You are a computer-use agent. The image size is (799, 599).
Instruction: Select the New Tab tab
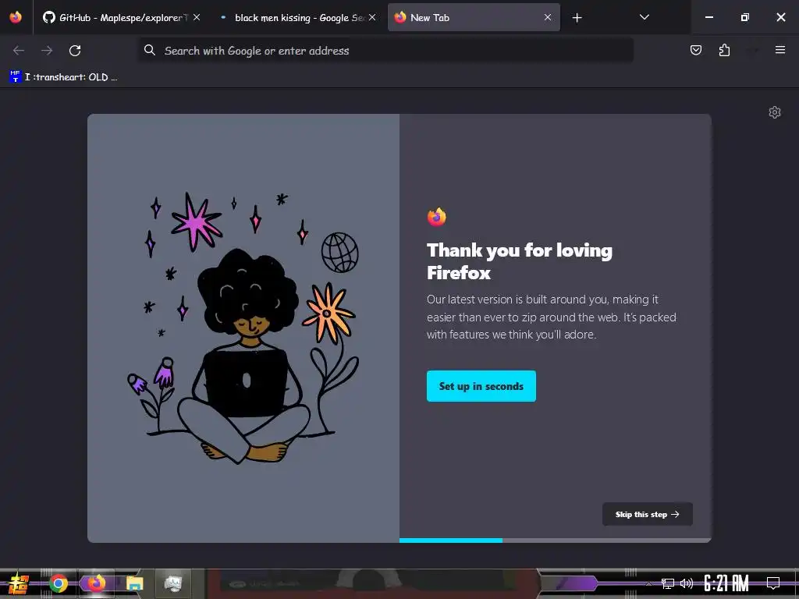pyautogui.click(x=474, y=17)
